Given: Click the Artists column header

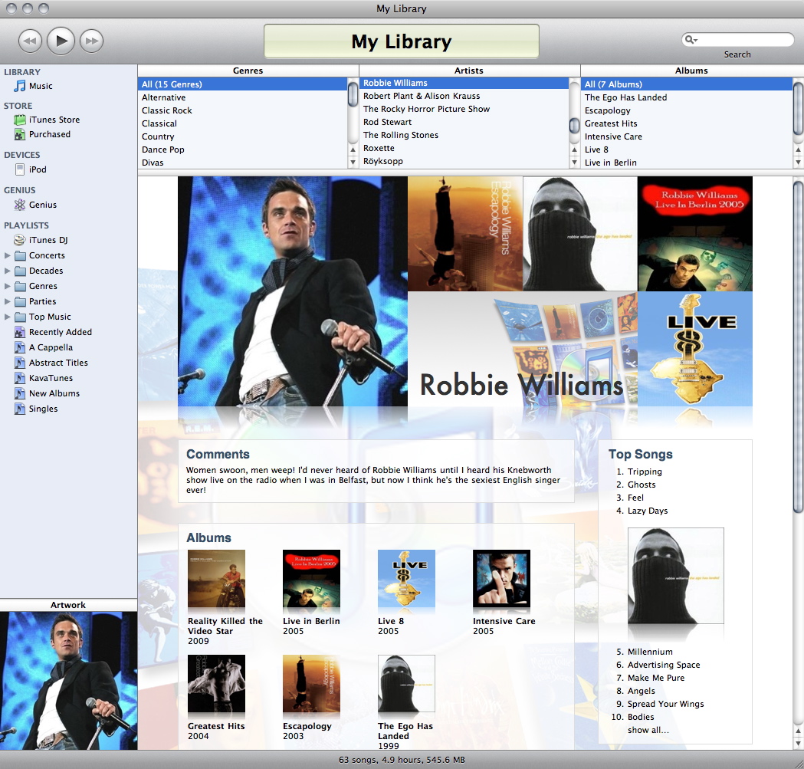Looking at the screenshot, I should [469, 71].
